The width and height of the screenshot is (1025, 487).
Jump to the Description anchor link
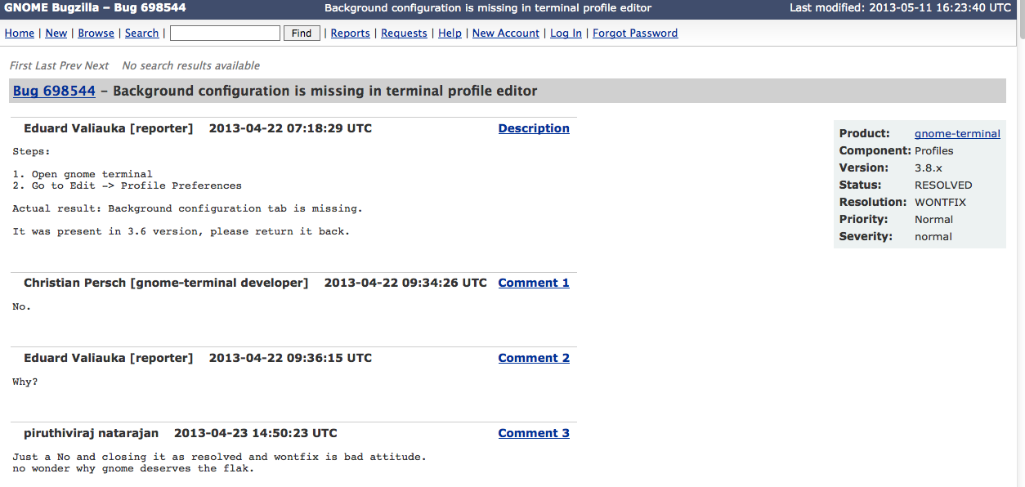534,128
